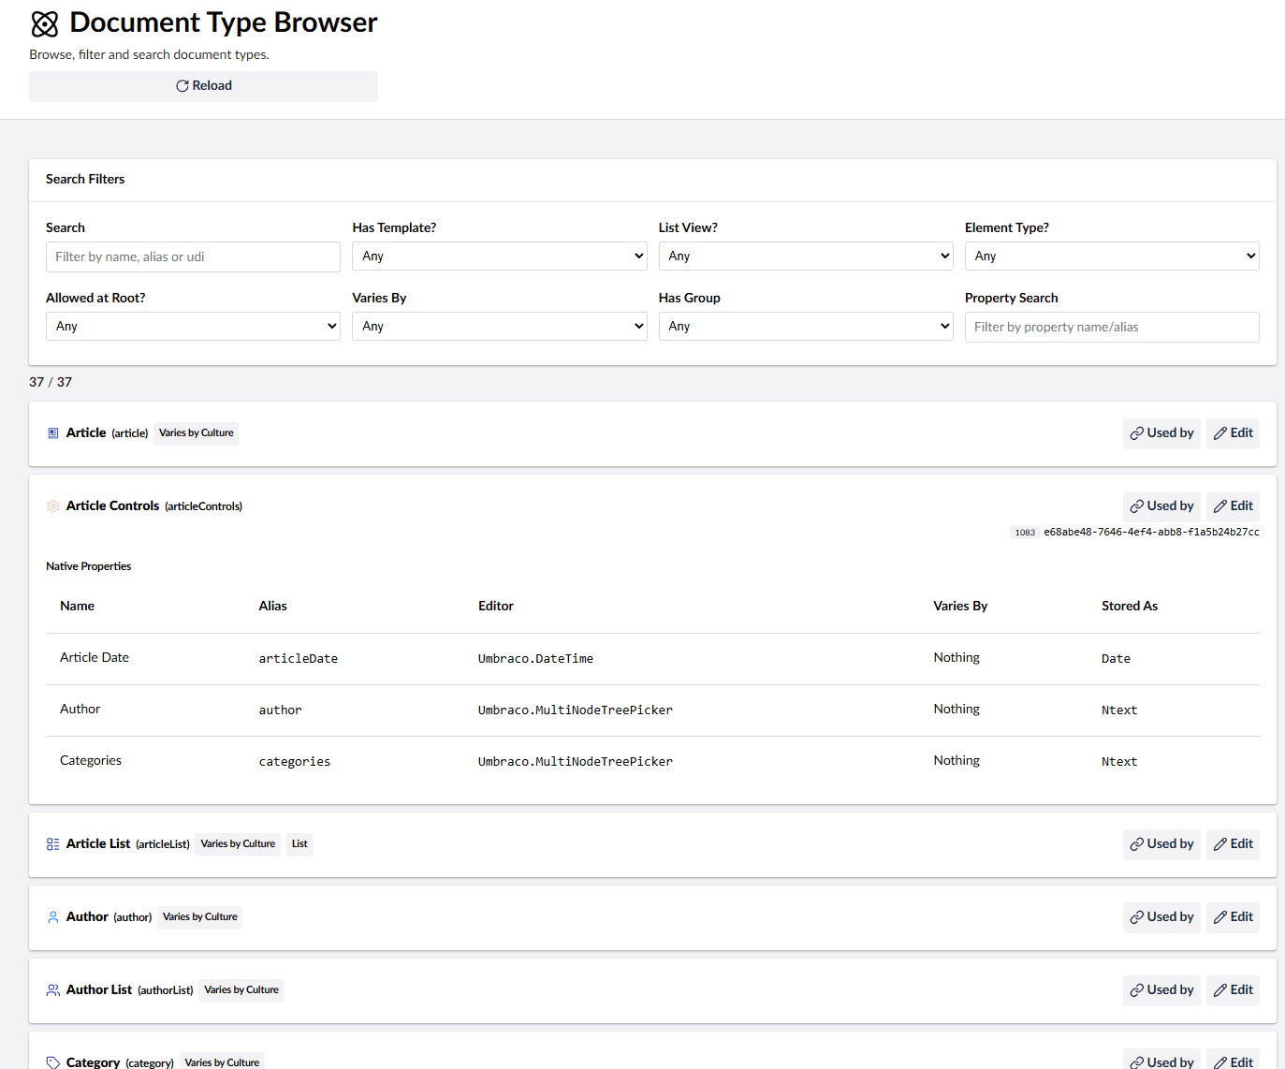Open the Varies By filter dropdown
1285x1069 pixels.
point(500,327)
